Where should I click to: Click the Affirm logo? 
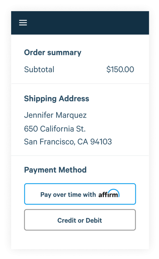pyautogui.click(x=109, y=194)
